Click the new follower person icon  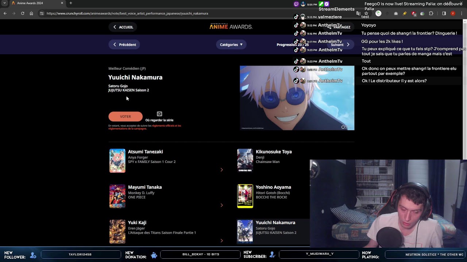pyautogui.click(x=33, y=255)
